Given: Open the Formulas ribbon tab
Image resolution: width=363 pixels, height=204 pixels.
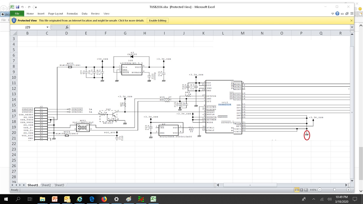Looking at the screenshot, I should [x=72, y=14].
